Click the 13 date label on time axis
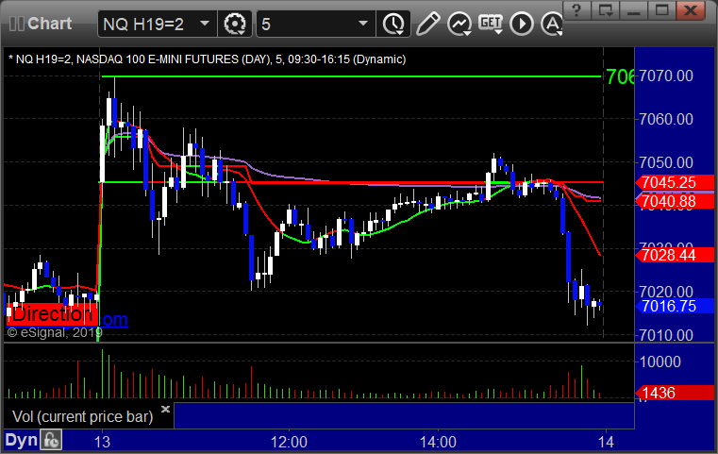Screen dimensions: 718x454 tap(102, 442)
